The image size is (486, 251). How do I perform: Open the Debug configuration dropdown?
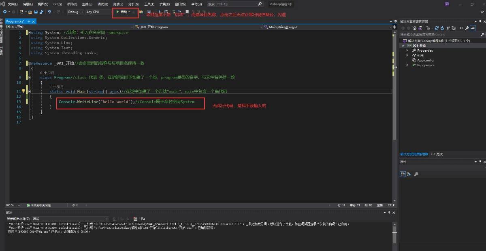pyautogui.click(x=76, y=12)
